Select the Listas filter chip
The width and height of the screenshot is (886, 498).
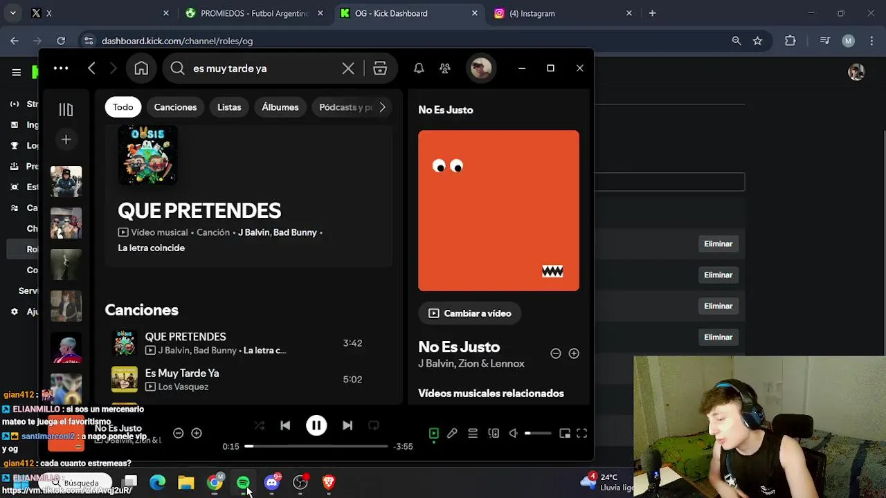pyautogui.click(x=229, y=107)
